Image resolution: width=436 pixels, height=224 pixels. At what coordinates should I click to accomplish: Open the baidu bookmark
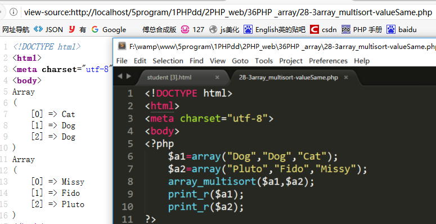(x=402, y=29)
